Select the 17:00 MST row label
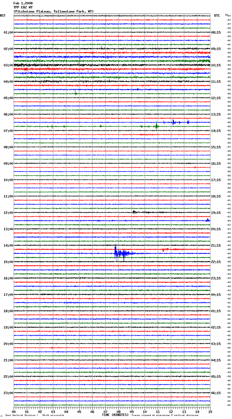The image size is (232, 419). pyautogui.click(x=8, y=295)
